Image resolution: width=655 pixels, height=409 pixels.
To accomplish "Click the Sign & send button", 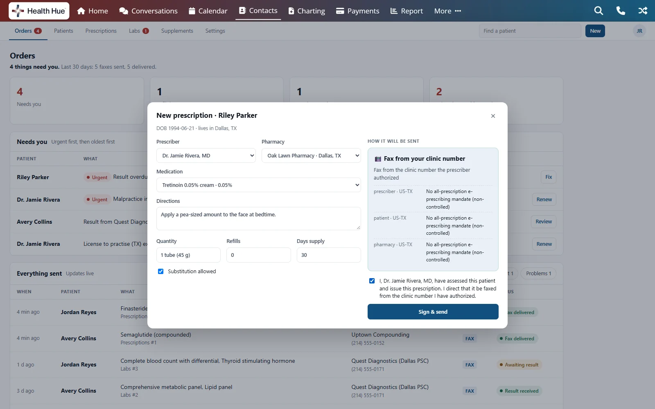I will pos(433,312).
